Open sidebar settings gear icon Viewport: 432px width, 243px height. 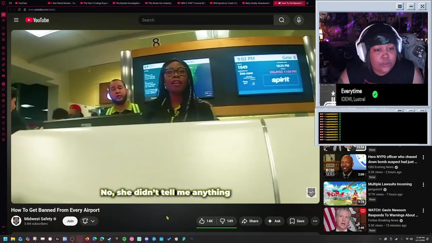[x=3, y=140]
